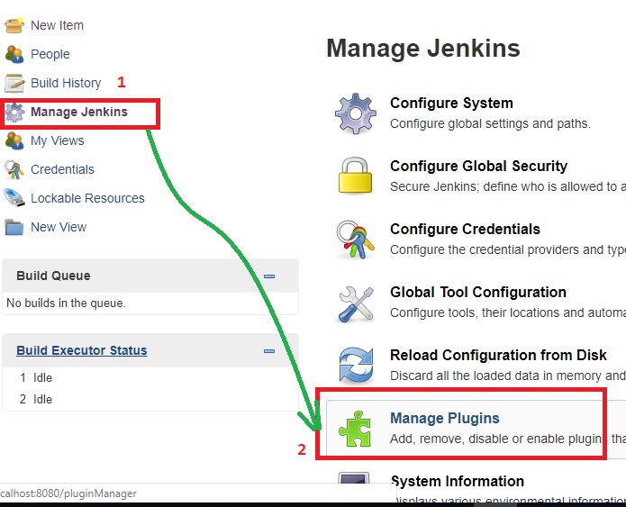Collapse the Build Executor Status panel

(x=269, y=351)
